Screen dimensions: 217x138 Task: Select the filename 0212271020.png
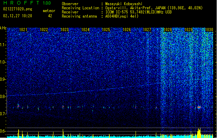[18, 9]
